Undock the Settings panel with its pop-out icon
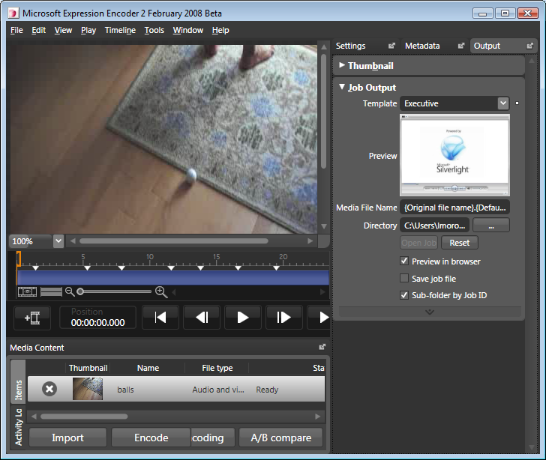The height and width of the screenshot is (460, 546). [x=391, y=46]
